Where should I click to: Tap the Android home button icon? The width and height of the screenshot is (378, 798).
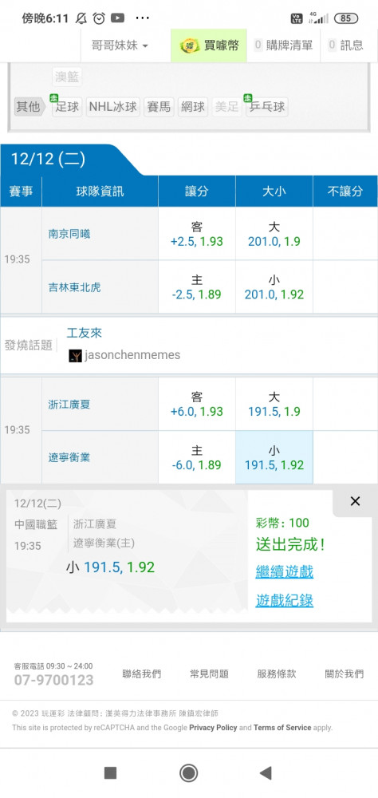[189, 773]
